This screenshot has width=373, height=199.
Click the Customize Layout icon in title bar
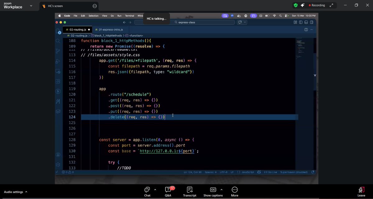(295, 22)
